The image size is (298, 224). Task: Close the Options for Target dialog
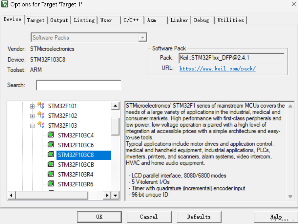point(294,4)
